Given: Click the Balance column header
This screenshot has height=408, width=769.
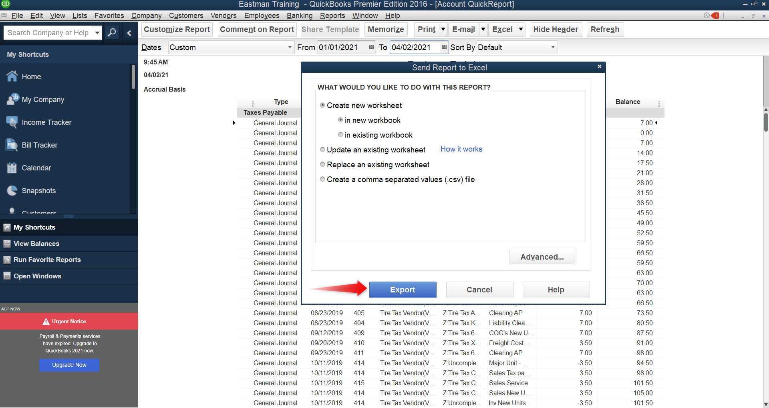Looking at the screenshot, I should 628,102.
